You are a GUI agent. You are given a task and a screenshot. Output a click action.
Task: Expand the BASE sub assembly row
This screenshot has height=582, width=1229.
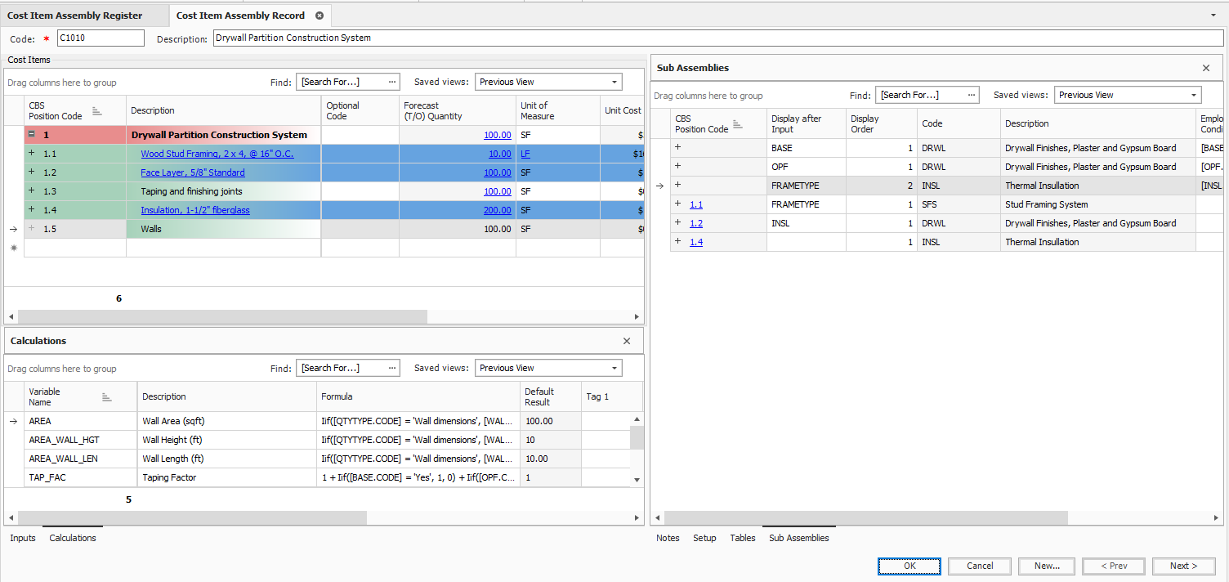pos(677,148)
